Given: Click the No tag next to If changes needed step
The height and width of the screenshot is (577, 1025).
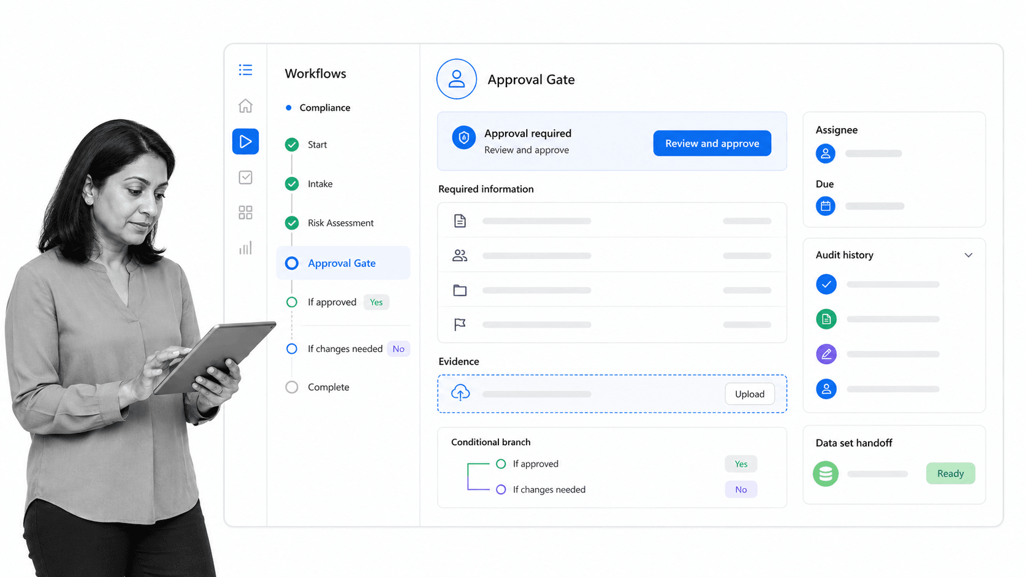Looking at the screenshot, I should [x=398, y=349].
